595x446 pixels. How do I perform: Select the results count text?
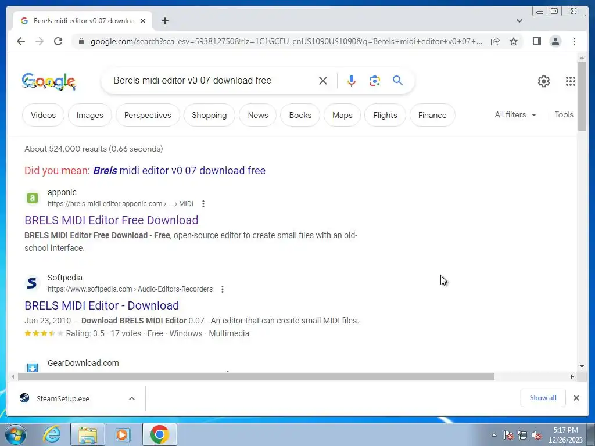click(94, 149)
